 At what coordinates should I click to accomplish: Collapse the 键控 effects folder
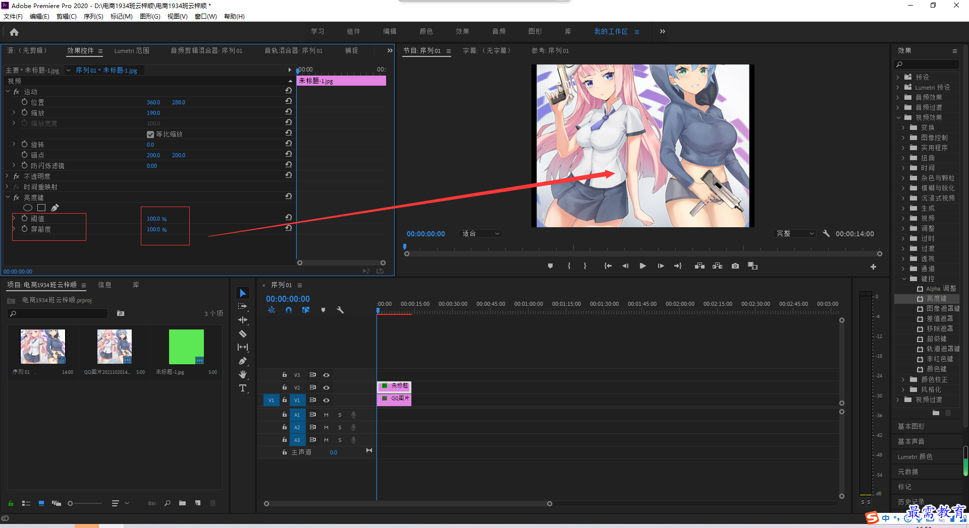point(904,279)
